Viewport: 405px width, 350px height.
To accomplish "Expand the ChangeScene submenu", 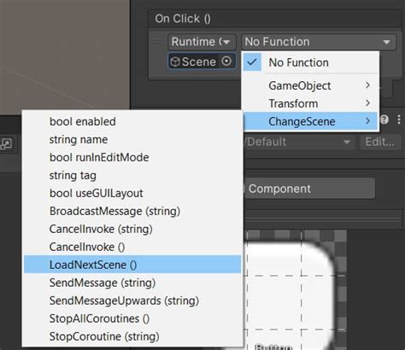I will tap(310, 121).
